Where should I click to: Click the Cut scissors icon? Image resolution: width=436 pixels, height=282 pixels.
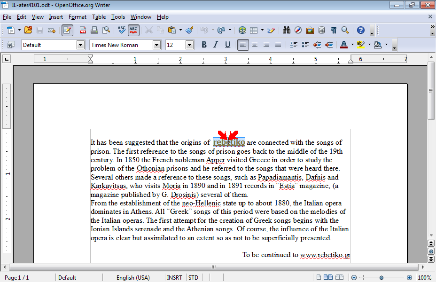149,30
